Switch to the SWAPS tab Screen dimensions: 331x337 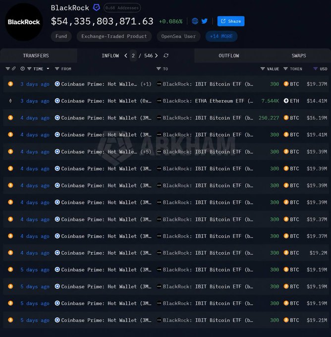(x=299, y=56)
